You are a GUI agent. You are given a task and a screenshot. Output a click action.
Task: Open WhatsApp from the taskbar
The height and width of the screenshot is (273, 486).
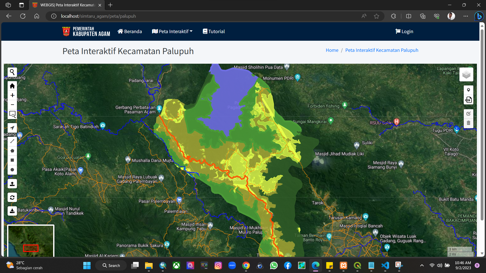274,265
